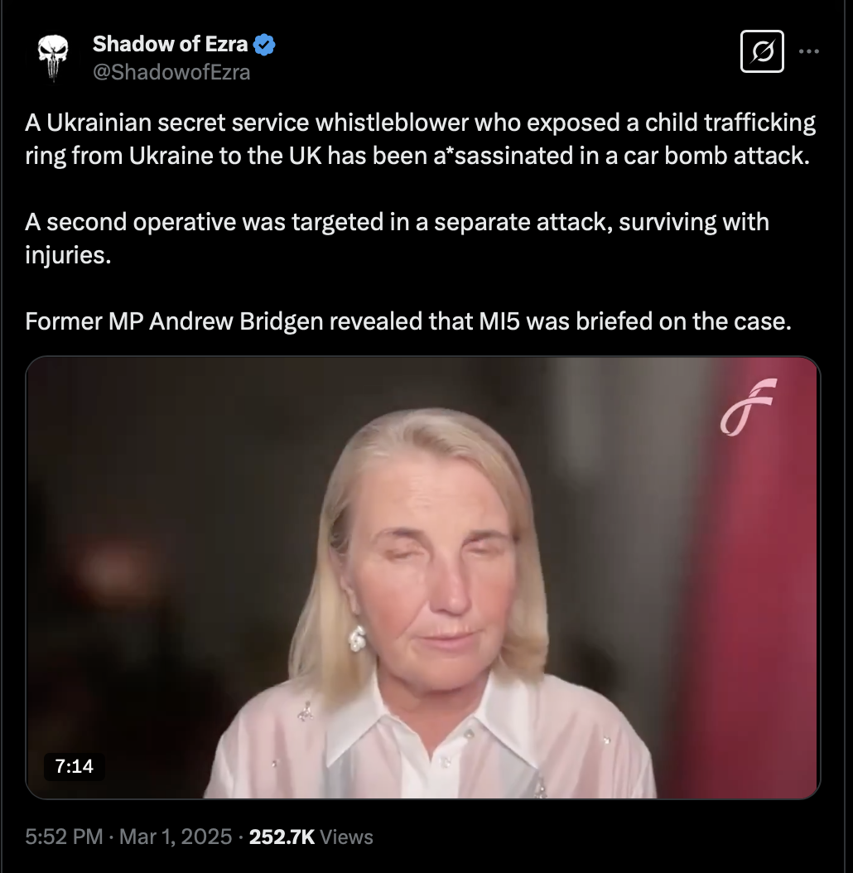
Task: Click the blue verified badge
Action: [264, 44]
